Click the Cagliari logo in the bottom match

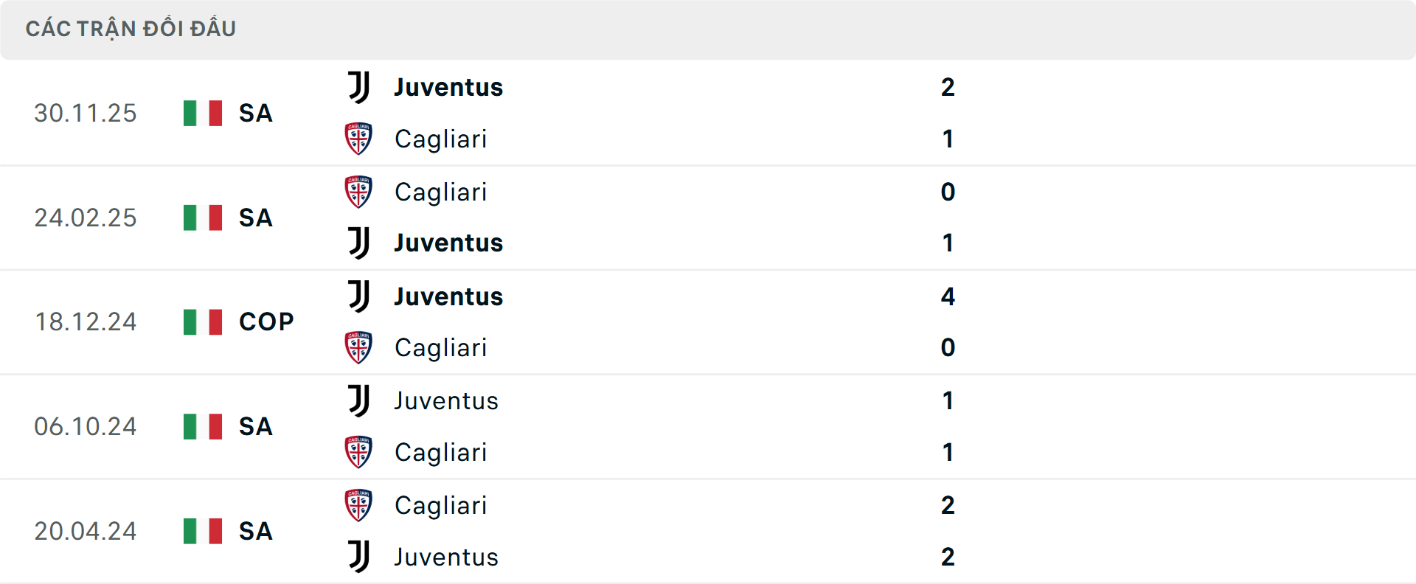(359, 506)
